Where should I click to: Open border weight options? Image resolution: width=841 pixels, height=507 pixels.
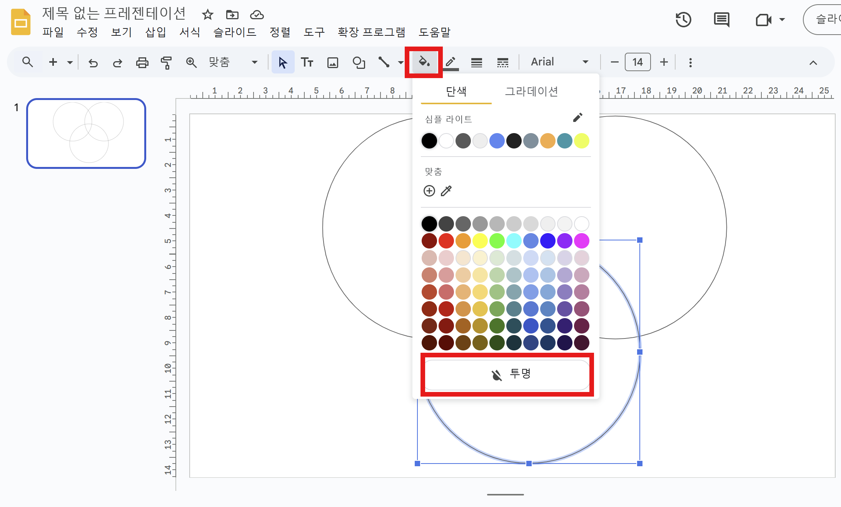click(x=477, y=62)
